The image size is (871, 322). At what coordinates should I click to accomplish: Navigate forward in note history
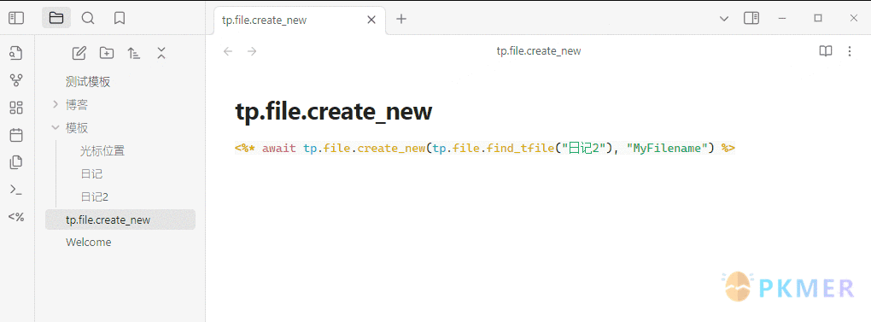click(252, 51)
